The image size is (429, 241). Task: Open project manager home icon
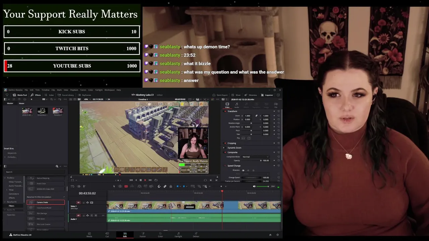click(x=270, y=235)
